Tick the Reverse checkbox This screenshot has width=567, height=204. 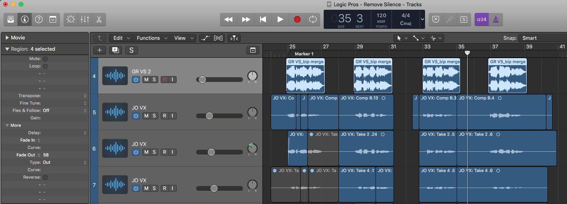tap(45, 177)
